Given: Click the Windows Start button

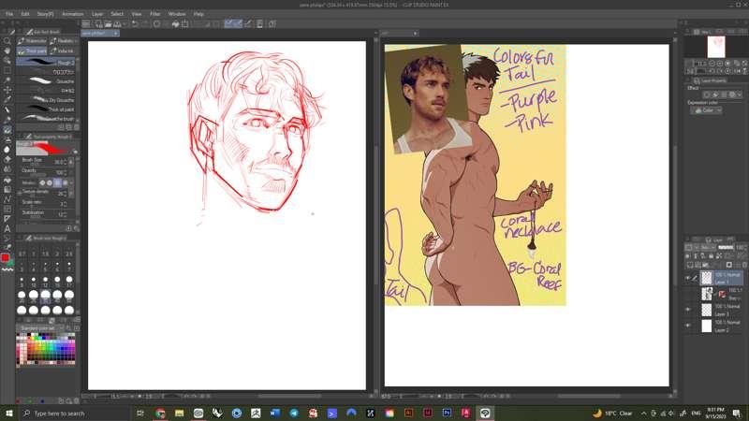Looking at the screenshot, I should 8,414.
